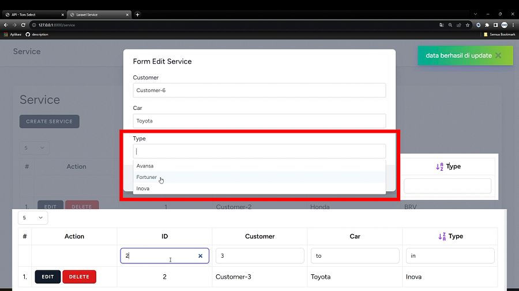
Task: Click the lower Type column sort icon
Action: [x=442, y=236]
